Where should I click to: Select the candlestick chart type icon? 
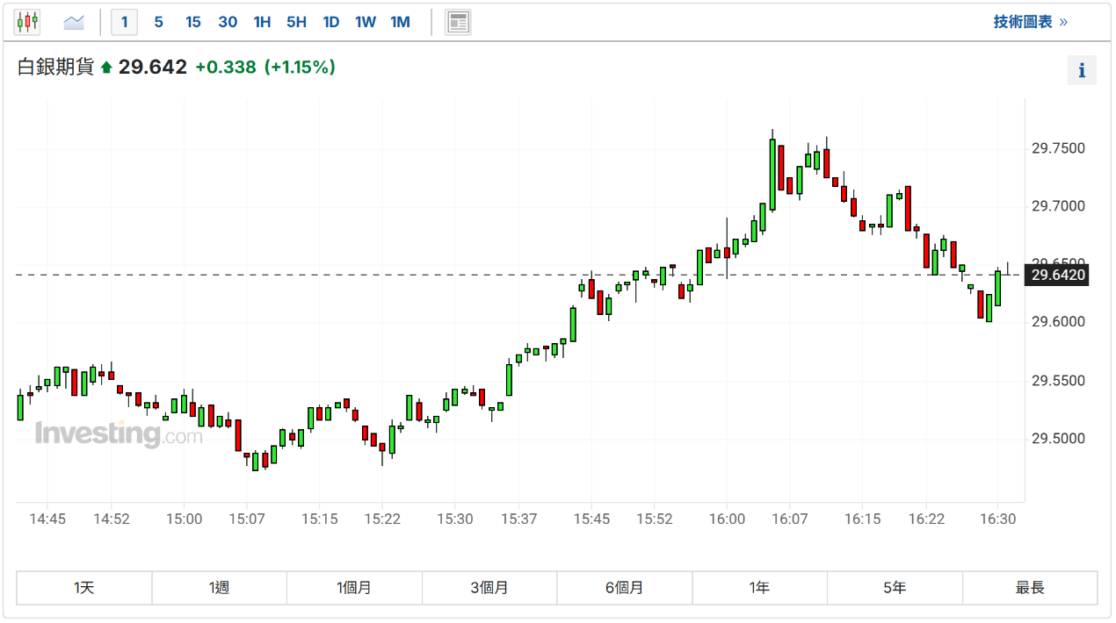click(x=27, y=22)
